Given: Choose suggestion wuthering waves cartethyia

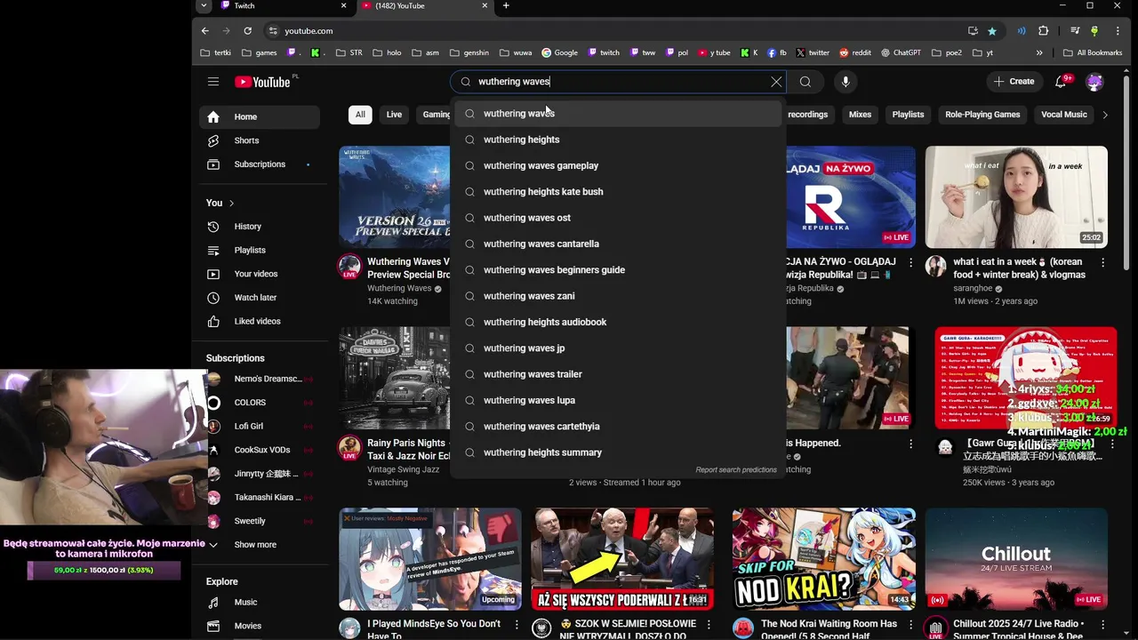Looking at the screenshot, I should click(x=617, y=427).
